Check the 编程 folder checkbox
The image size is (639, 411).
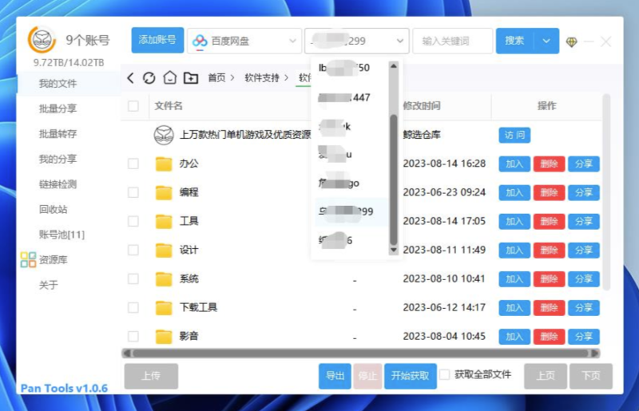133,192
